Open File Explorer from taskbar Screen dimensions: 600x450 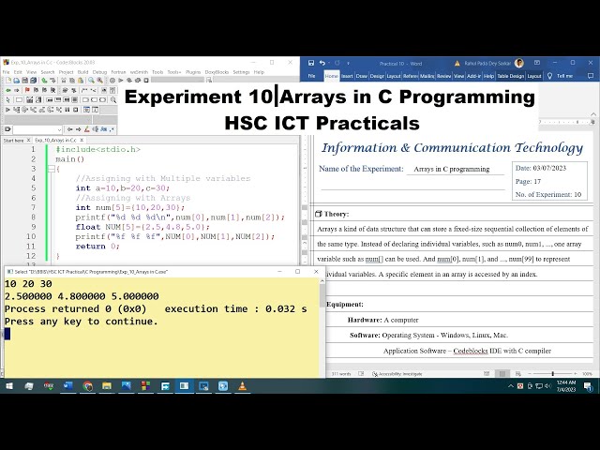pos(107,386)
